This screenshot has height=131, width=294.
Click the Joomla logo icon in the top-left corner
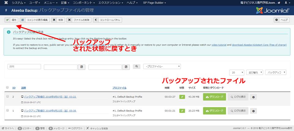coord(6,3)
